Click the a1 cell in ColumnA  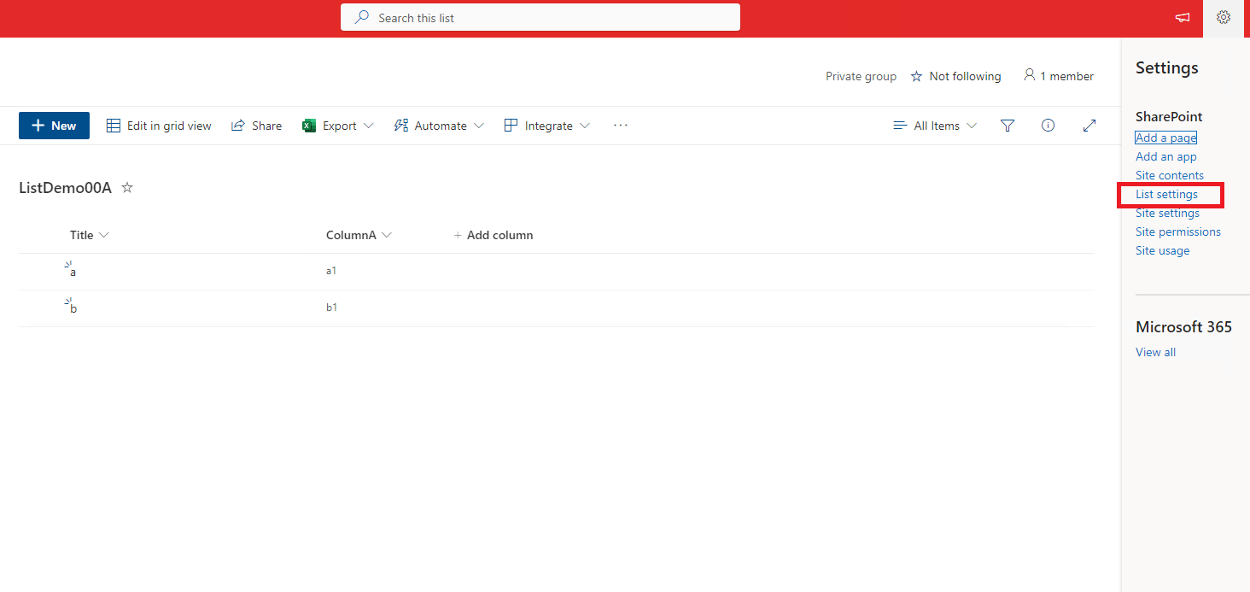pyautogui.click(x=331, y=271)
